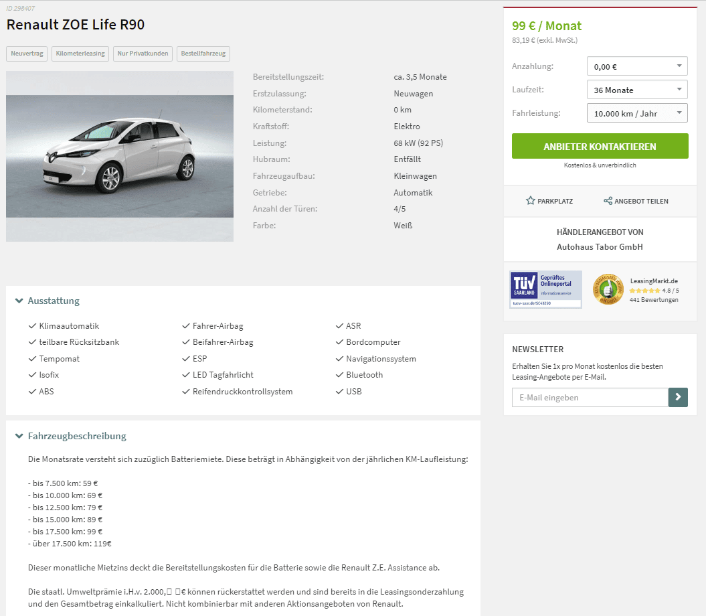Open the Fahrleistung dropdown 10.000 km / Jahr
Image resolution: width=706 pixels, height=616 pixels.
tap(637, 113)
